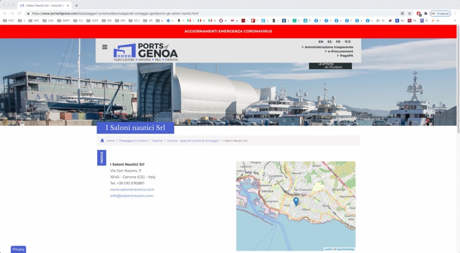Viewport: 460px width, 253px height.
Task: Expand the vertical INDICE side tab
Action: [102, 158]
